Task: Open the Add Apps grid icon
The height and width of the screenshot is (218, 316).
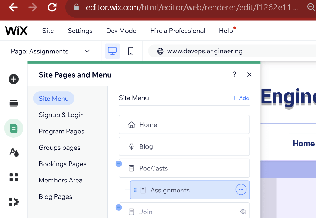Action: 14,177
